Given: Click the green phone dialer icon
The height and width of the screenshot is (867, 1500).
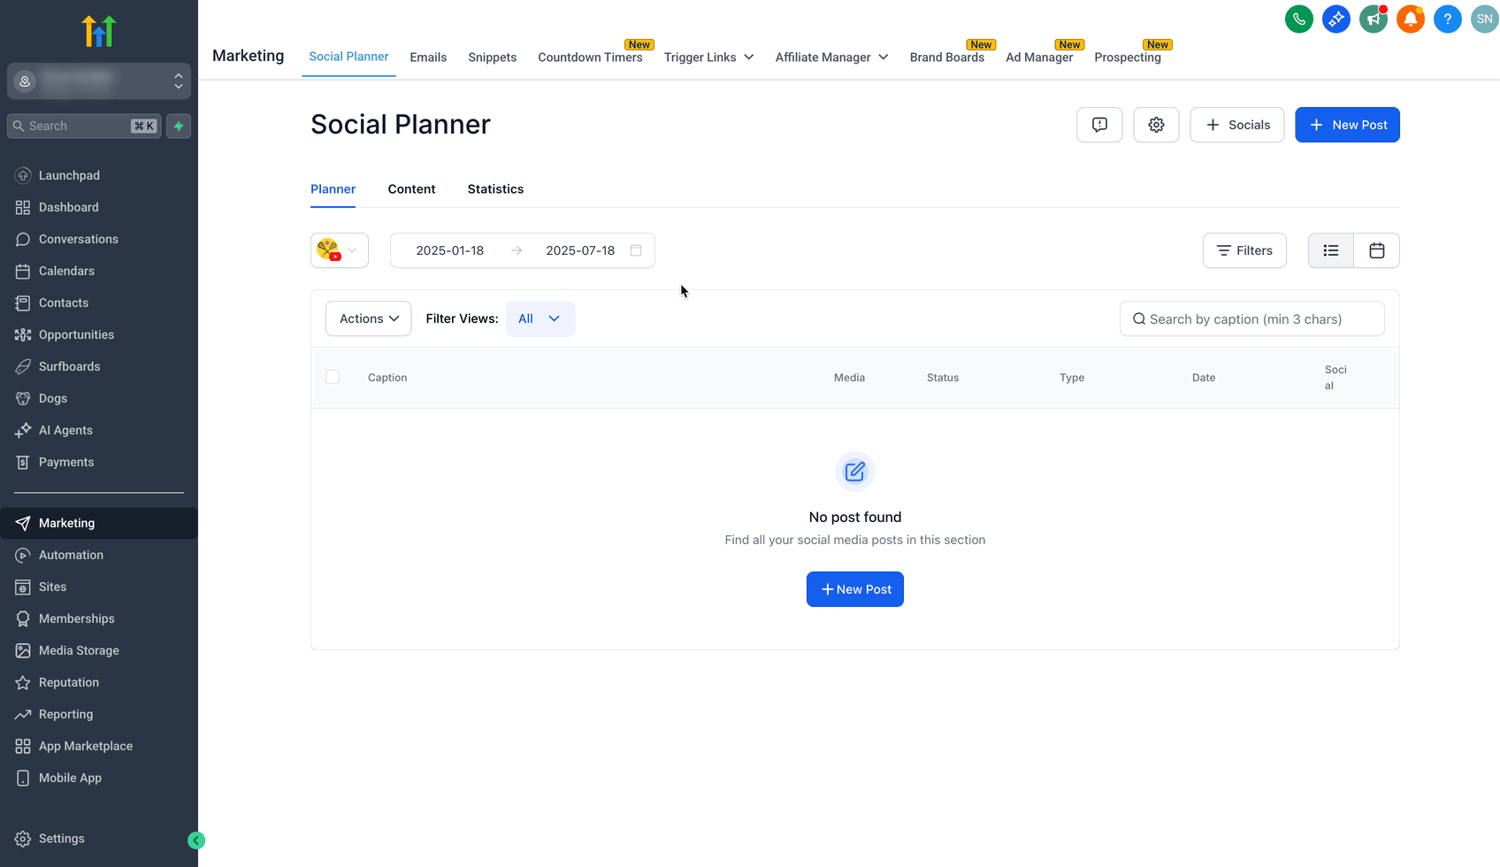Looking at the screenshot, I should click(x=1298, y=19).
